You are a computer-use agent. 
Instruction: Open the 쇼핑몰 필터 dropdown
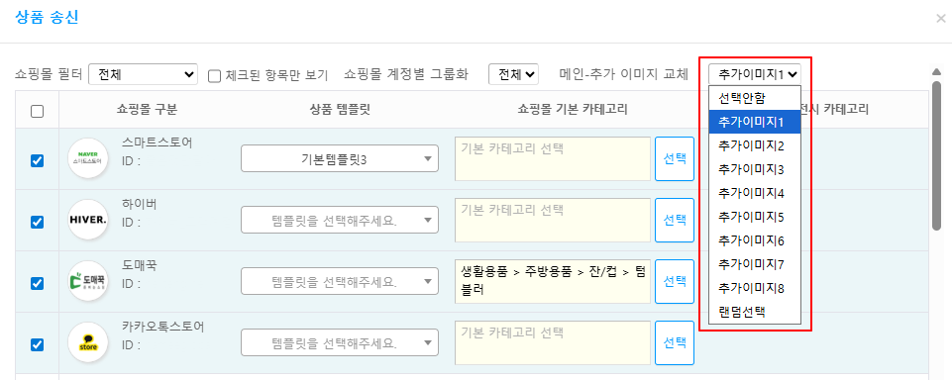pyautogui.click(x=144, y=74)
